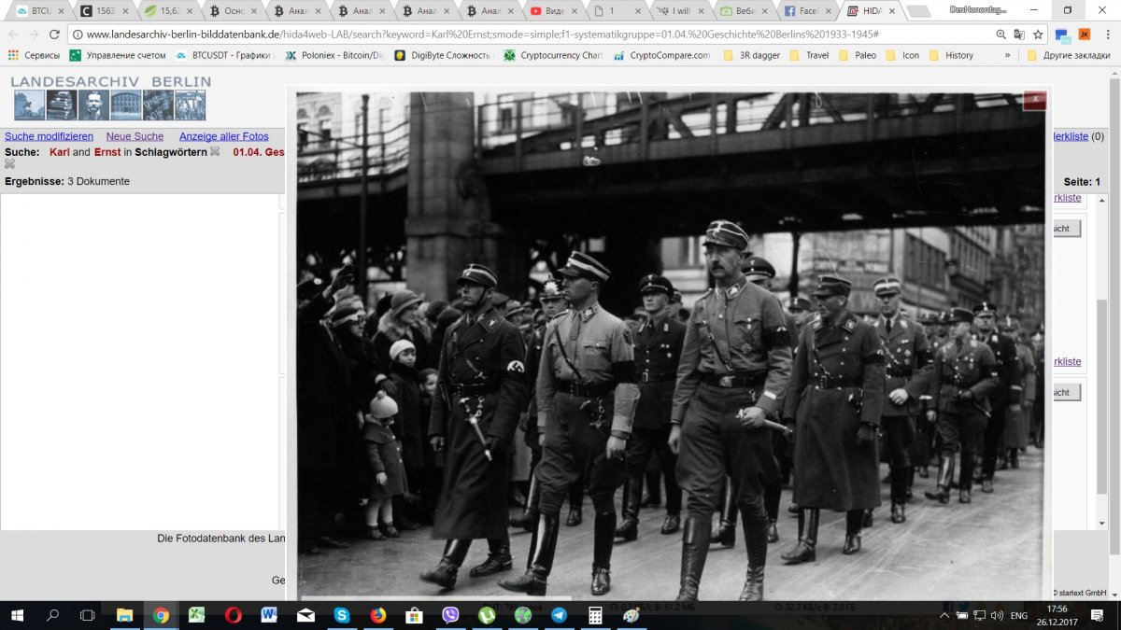Screen dimensions: 1121x630
Task: Expand the hidden bookmarks overflow chevron
Action: [x=1007, y=55]
